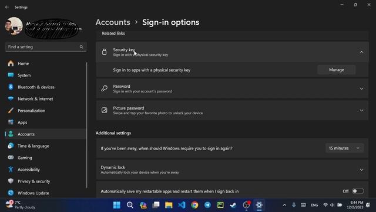Viewport: 376px width, 212px height.
Task: Click the ENG language indicator
Action: 314,205
